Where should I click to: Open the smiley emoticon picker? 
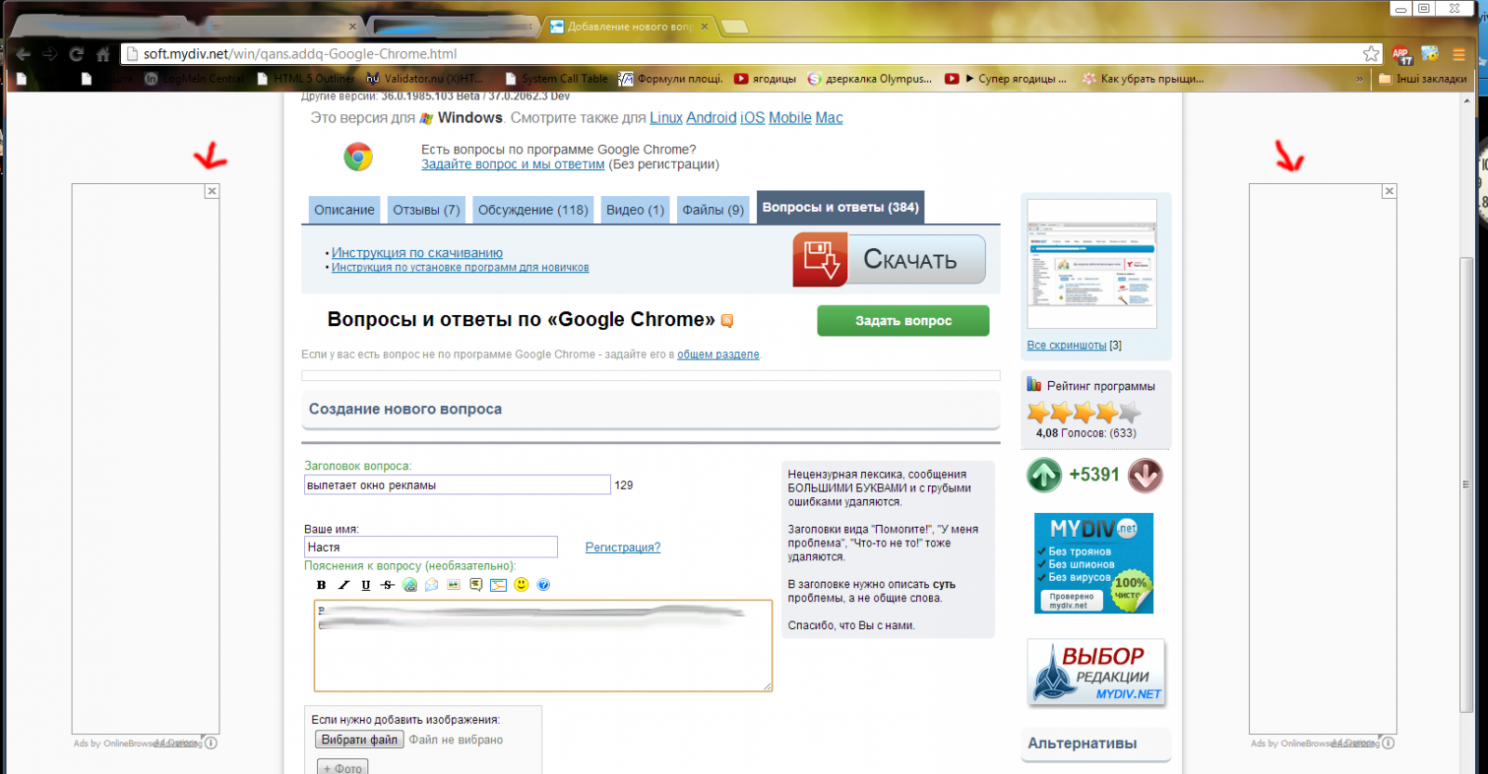click(x=521, y=584)
